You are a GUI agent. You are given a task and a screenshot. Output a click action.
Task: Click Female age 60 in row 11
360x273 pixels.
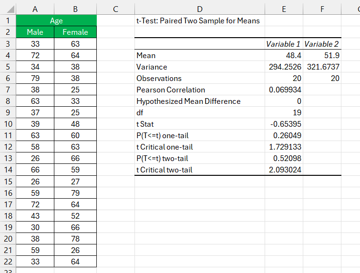pos(75,135)
